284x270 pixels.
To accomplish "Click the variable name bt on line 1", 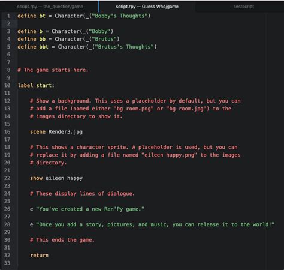I will pyautogui.click(x=42, y=16).
